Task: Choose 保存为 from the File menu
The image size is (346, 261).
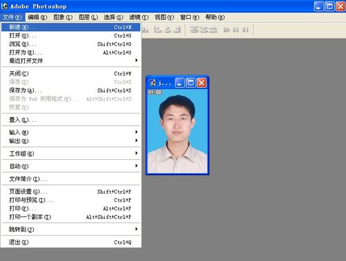Action: click(71, 91)
